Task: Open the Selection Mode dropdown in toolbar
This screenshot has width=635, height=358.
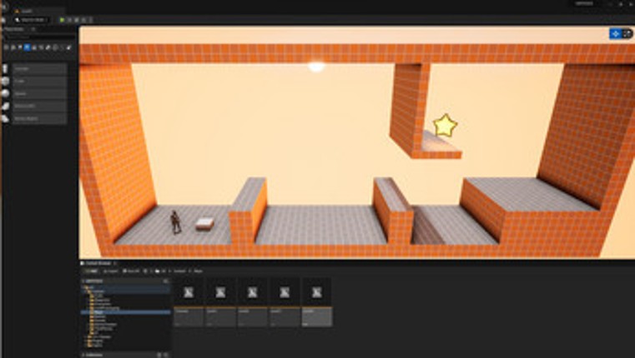Action: 31,20
